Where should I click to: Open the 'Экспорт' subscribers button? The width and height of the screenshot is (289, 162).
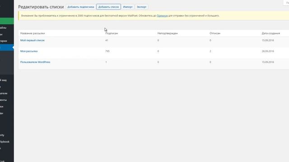click(141, 7)
